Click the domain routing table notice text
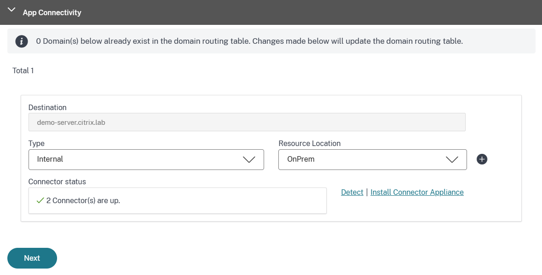 (249, 41)
